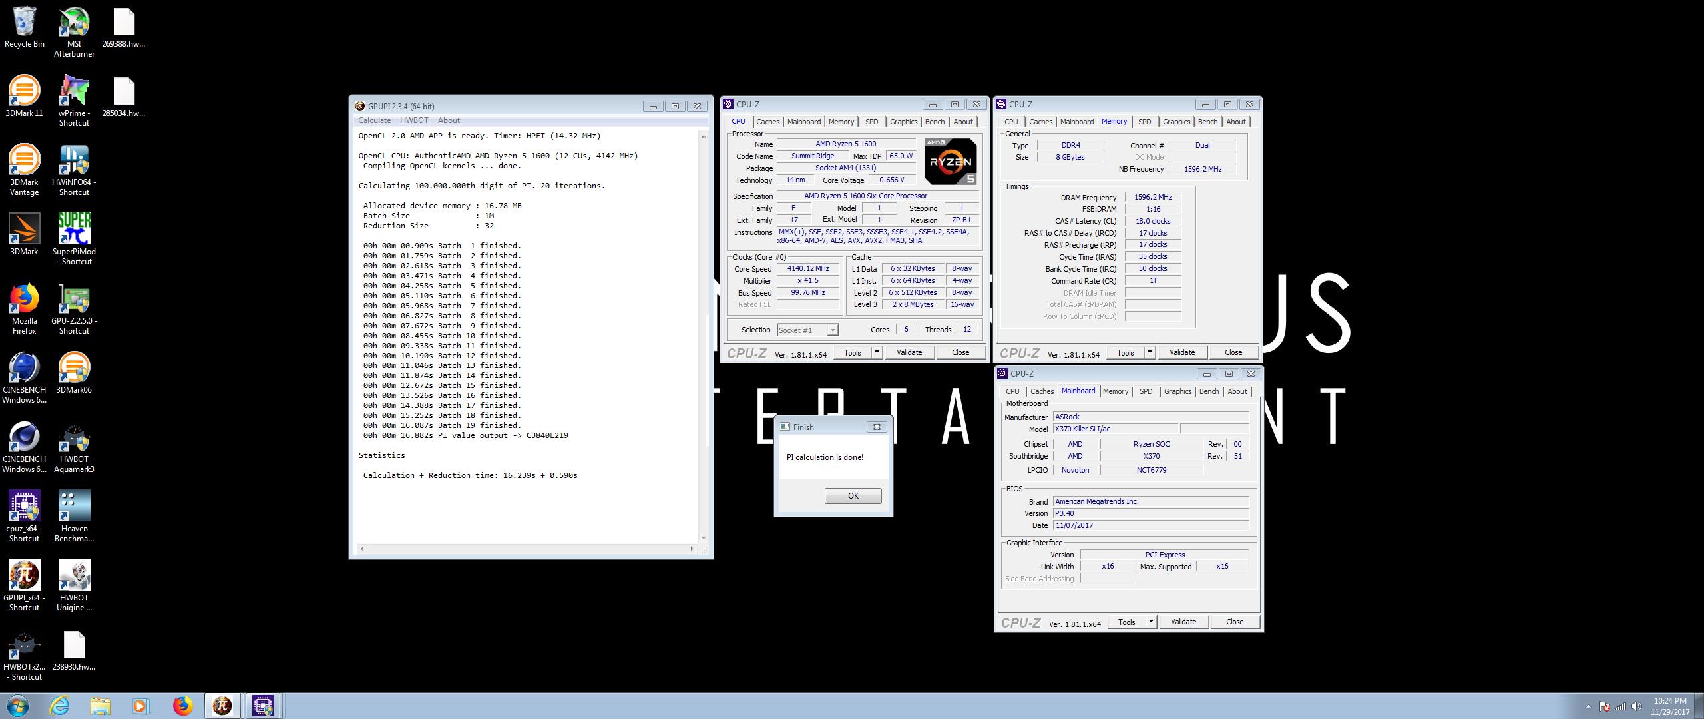
Task: Open cpuz_x64 shortcut on desktop
Action: click(x=25, y=517)
